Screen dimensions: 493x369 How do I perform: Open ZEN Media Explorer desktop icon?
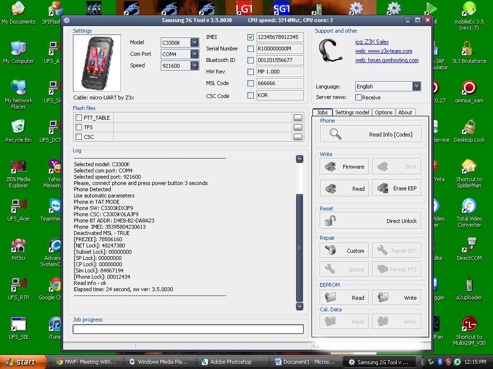(x=18, y=174)
